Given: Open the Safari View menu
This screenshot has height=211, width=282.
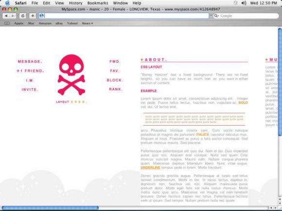Looking at the screenshot, I should (x=59, y=3).
